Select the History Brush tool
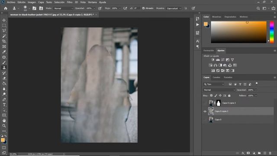Screen dimensions: 277x156 click(4, 73)
